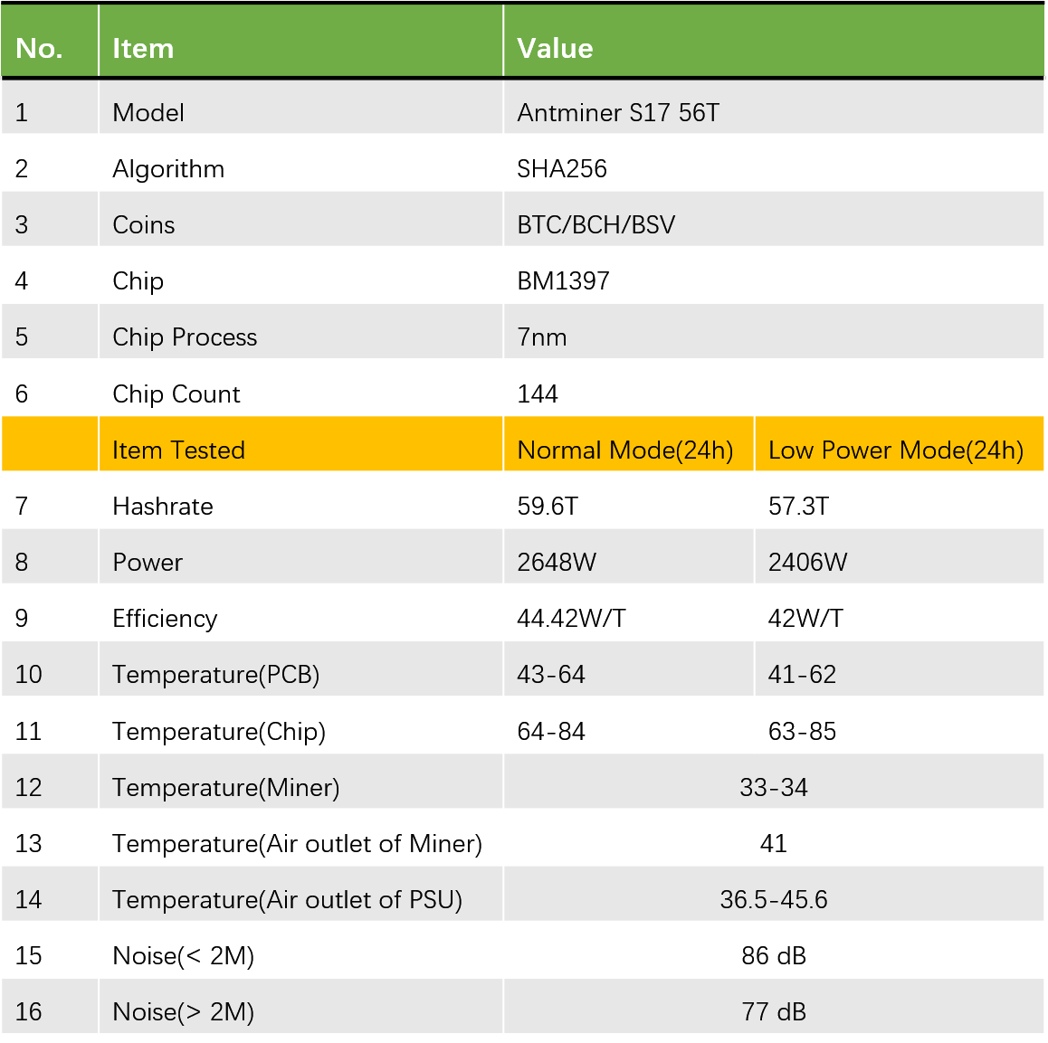Screen dimensions: 1048x1043
Task: Select the '63-85' chip temperature value
Action: [803, 732]
